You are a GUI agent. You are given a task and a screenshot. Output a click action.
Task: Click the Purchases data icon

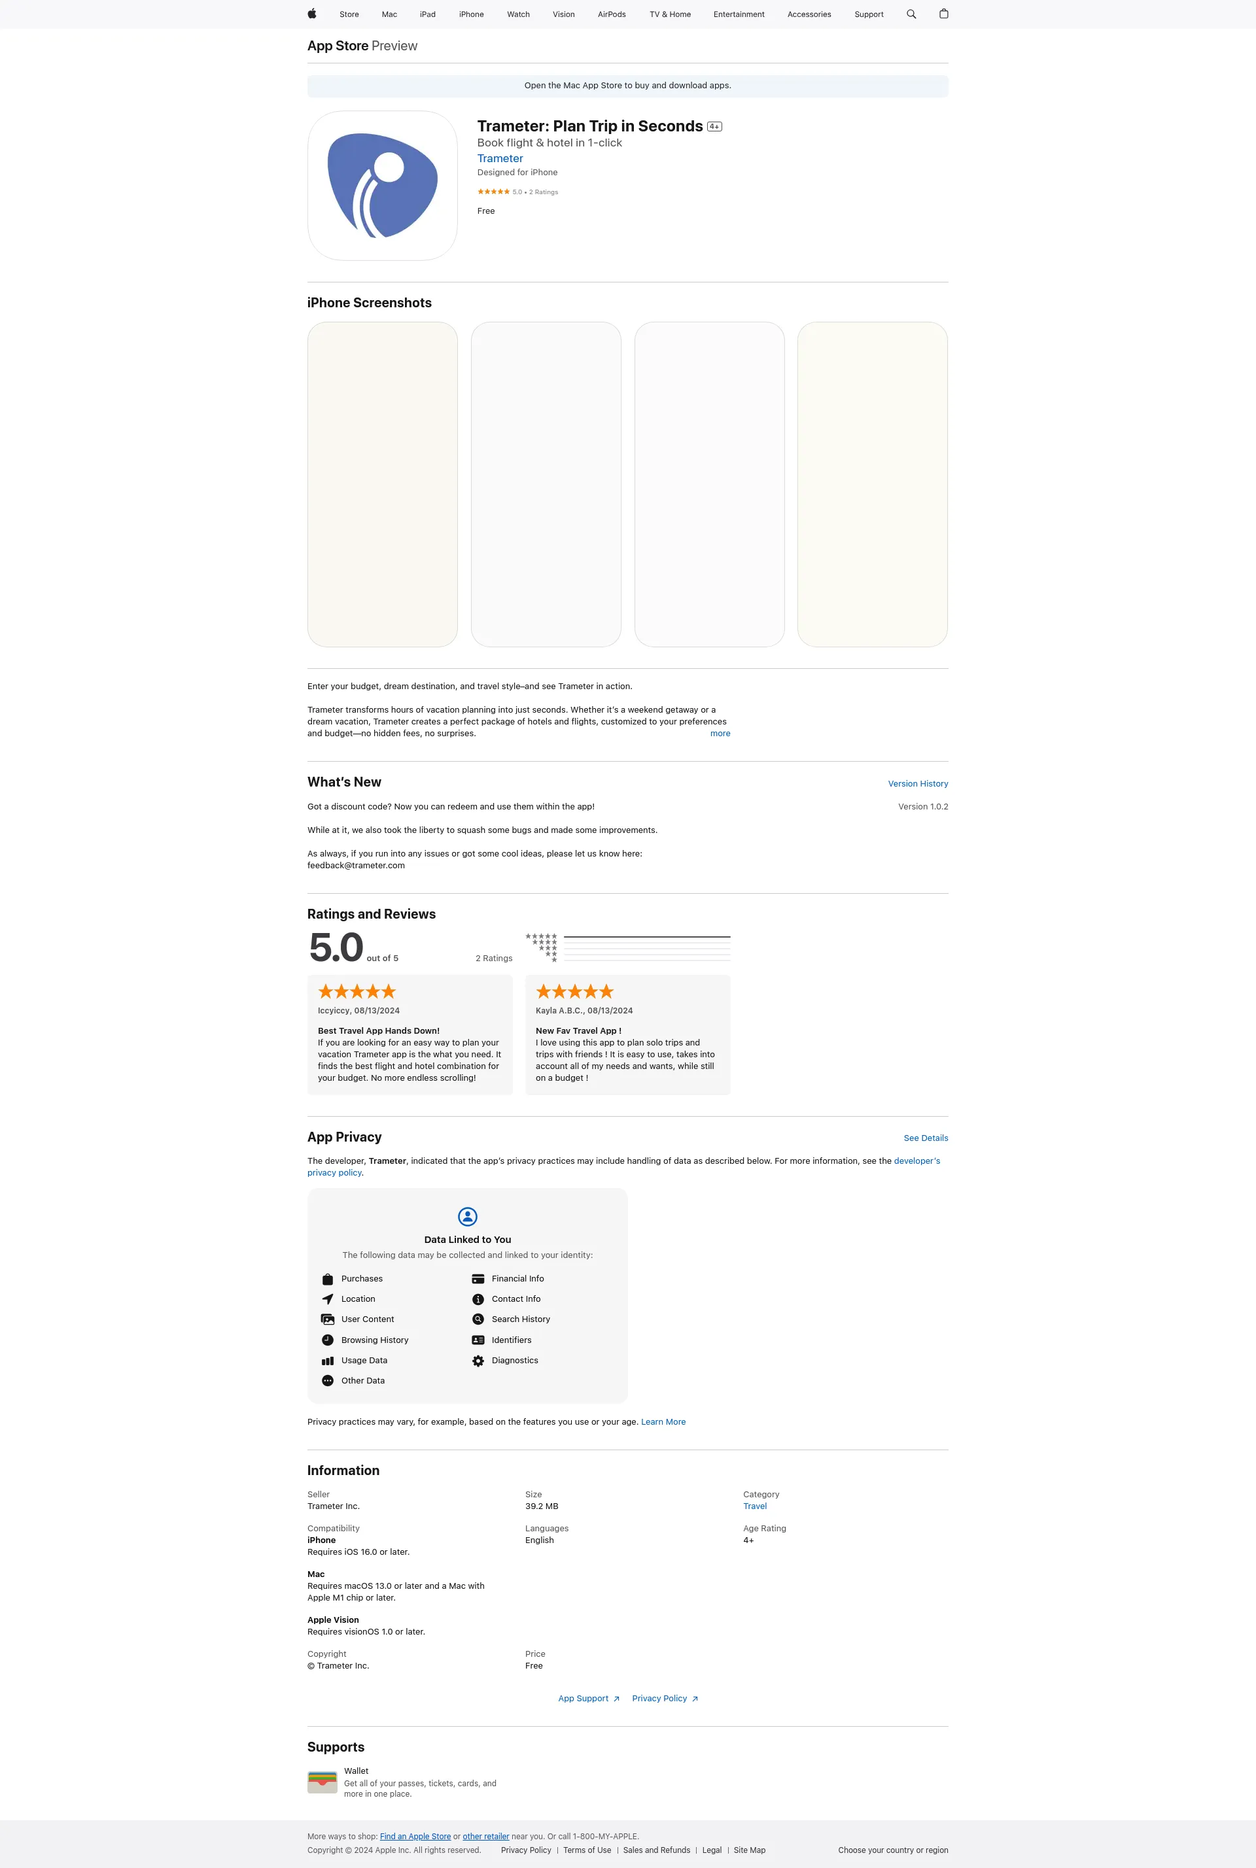(x=326, y=1278)
